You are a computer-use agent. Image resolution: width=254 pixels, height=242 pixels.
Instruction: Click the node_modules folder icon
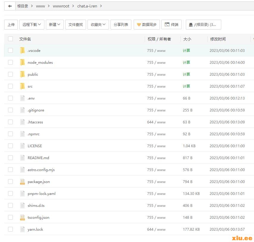[22, 62]
